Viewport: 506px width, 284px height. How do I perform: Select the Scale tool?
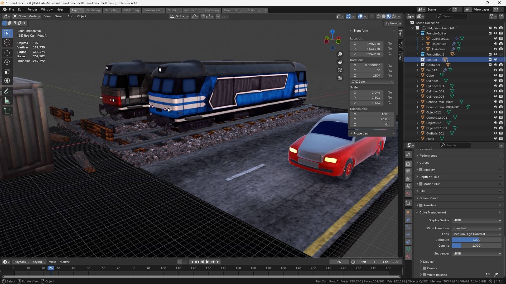[x=7, y=71]
